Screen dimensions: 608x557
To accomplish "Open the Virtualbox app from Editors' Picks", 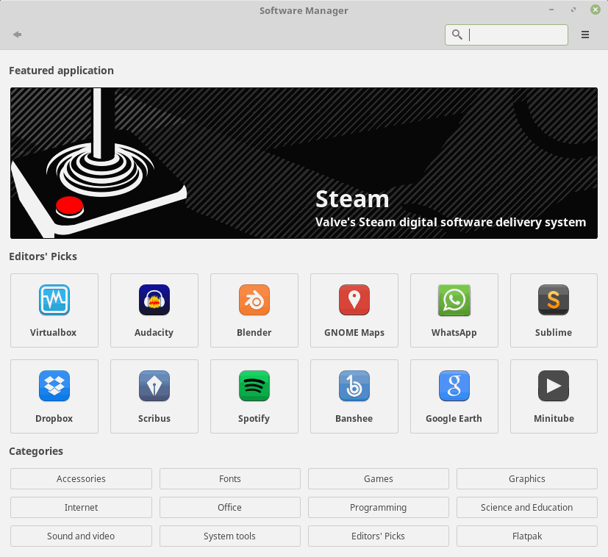I will (54, 310).
